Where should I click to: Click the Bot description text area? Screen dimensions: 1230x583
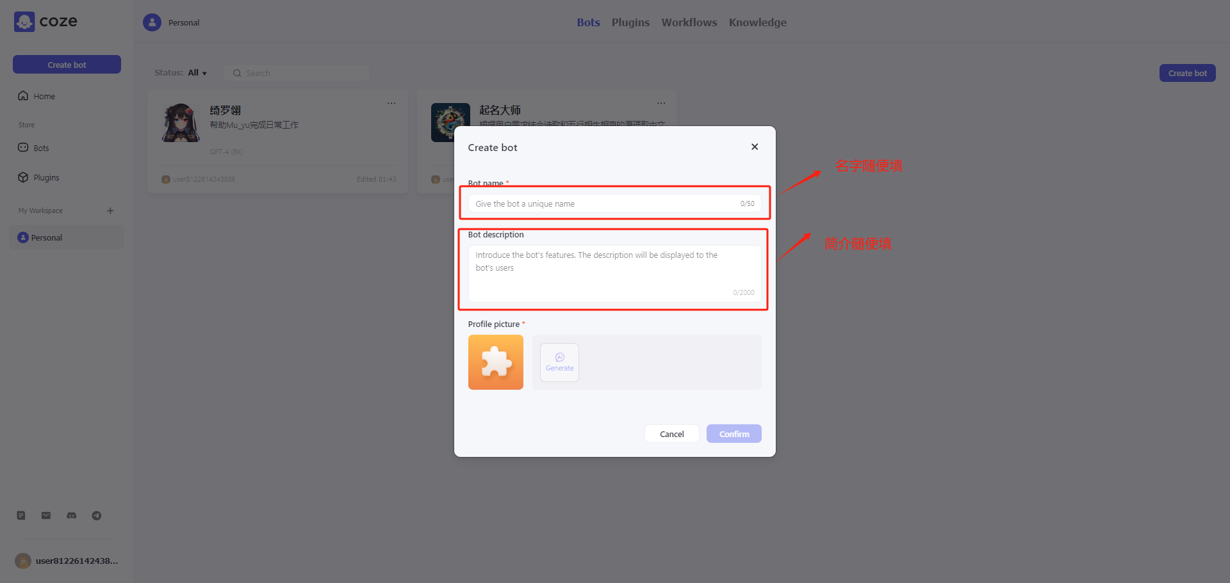614,274
